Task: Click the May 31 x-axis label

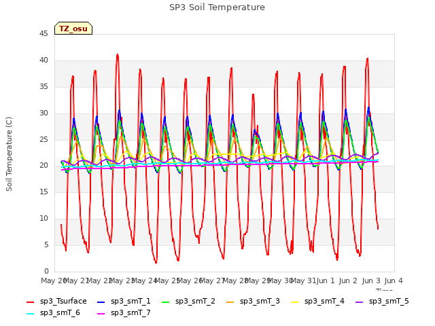Action: click(x=302, y=280)
